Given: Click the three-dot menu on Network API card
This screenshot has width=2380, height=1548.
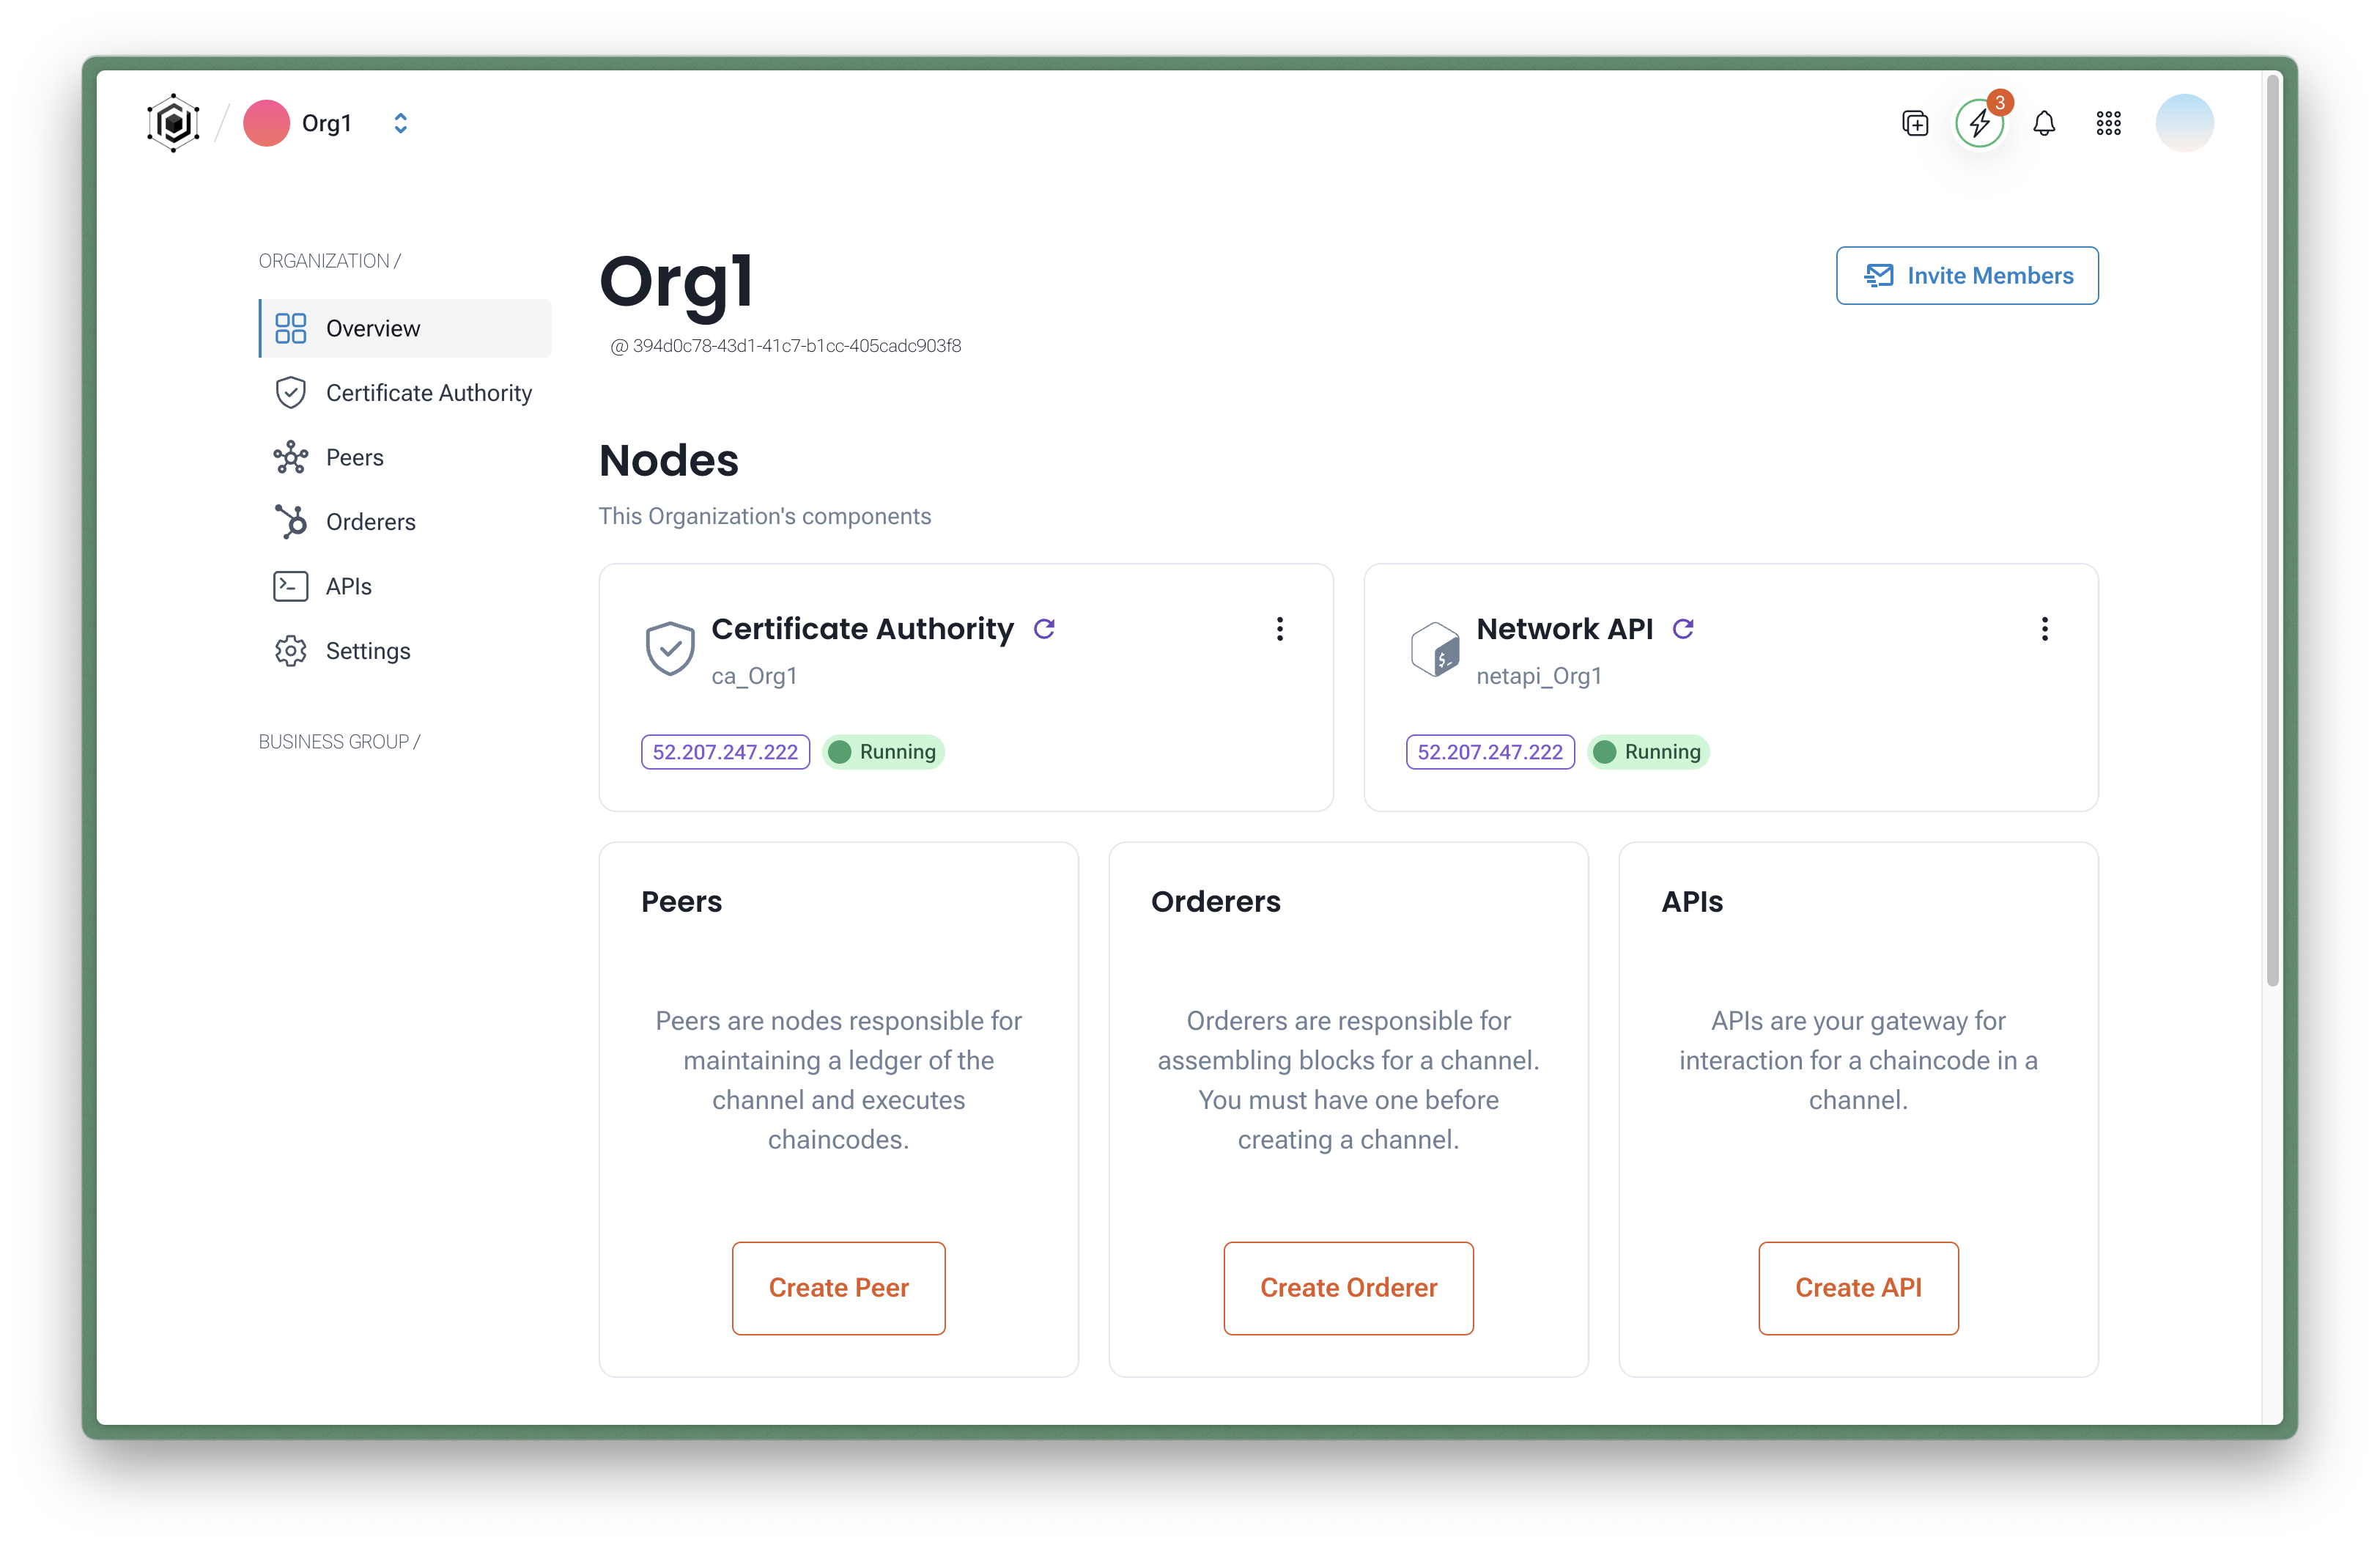Looking at the screenshot, I should [x=2044, y=628].
